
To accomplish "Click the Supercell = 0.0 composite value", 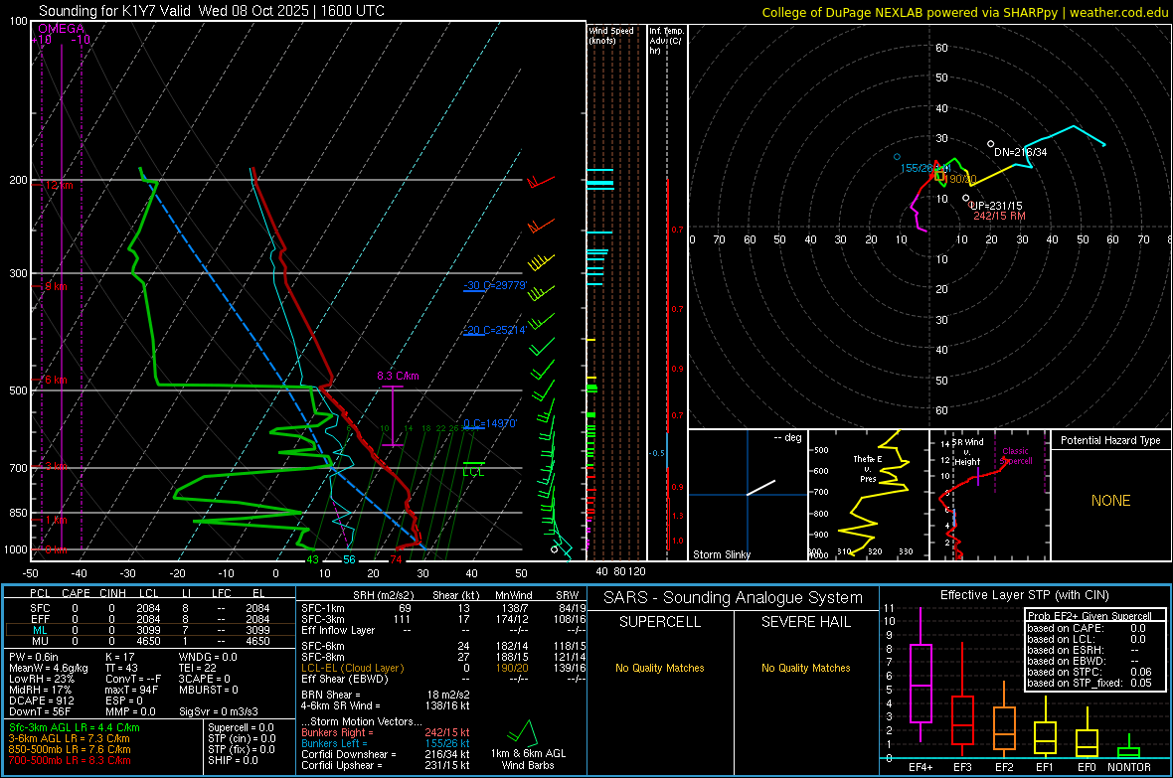I will pyautogui.click(x=241, y=728).
